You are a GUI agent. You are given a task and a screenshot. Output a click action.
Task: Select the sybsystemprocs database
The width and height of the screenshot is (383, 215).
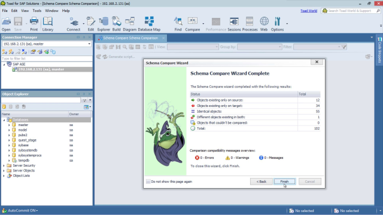click(x=30, y=155)
